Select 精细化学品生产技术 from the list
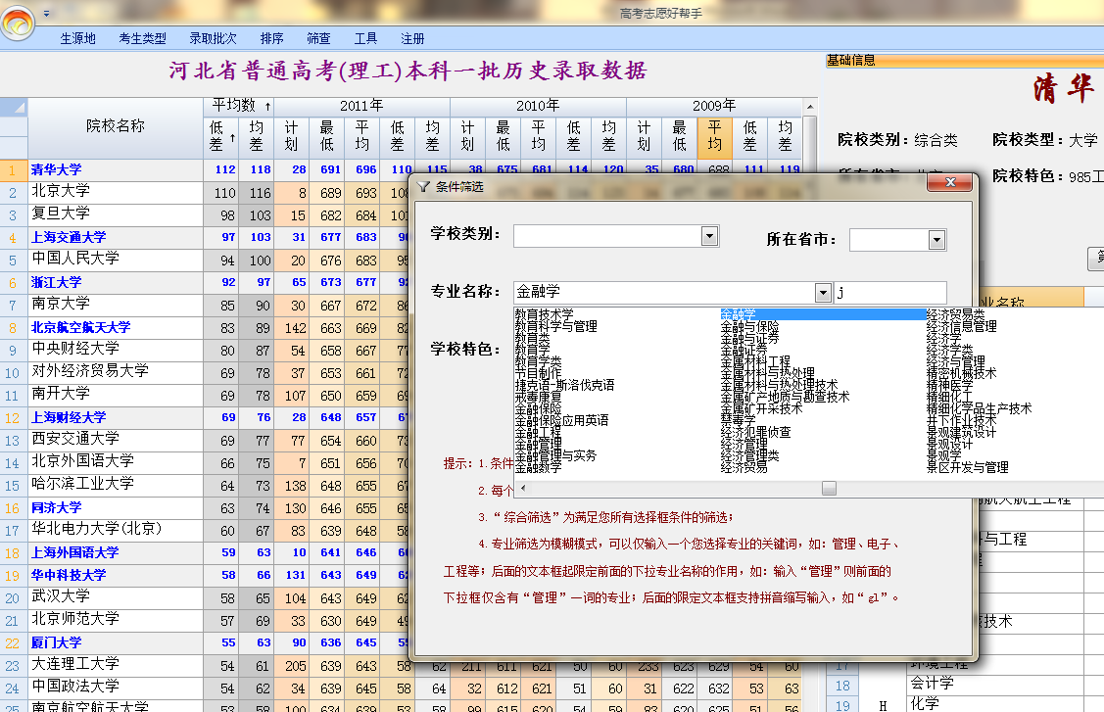The width and height of the screenshot is (1104, 712). tap(980, 408)
